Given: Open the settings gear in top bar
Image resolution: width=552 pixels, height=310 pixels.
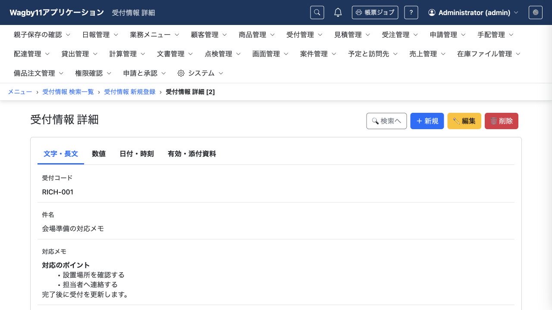Looking at the screenshot, I should [536, 12].
